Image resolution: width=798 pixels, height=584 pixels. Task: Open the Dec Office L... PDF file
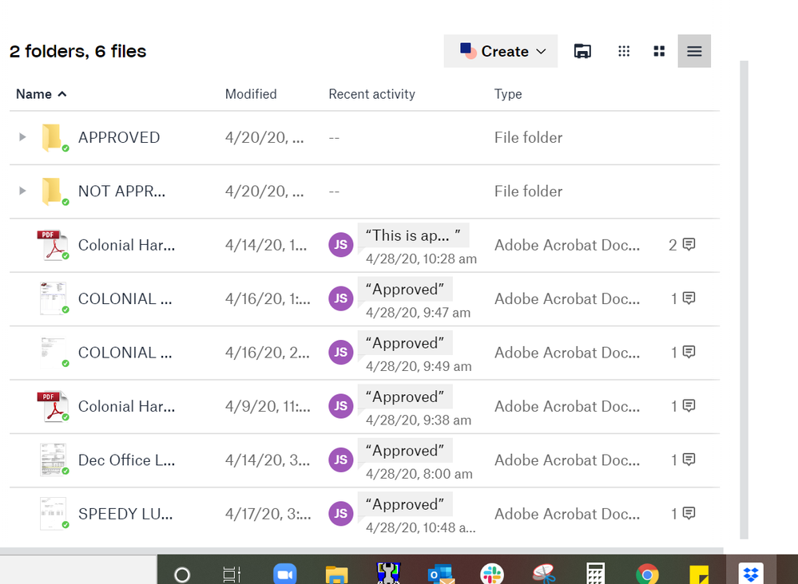[126, 460]
